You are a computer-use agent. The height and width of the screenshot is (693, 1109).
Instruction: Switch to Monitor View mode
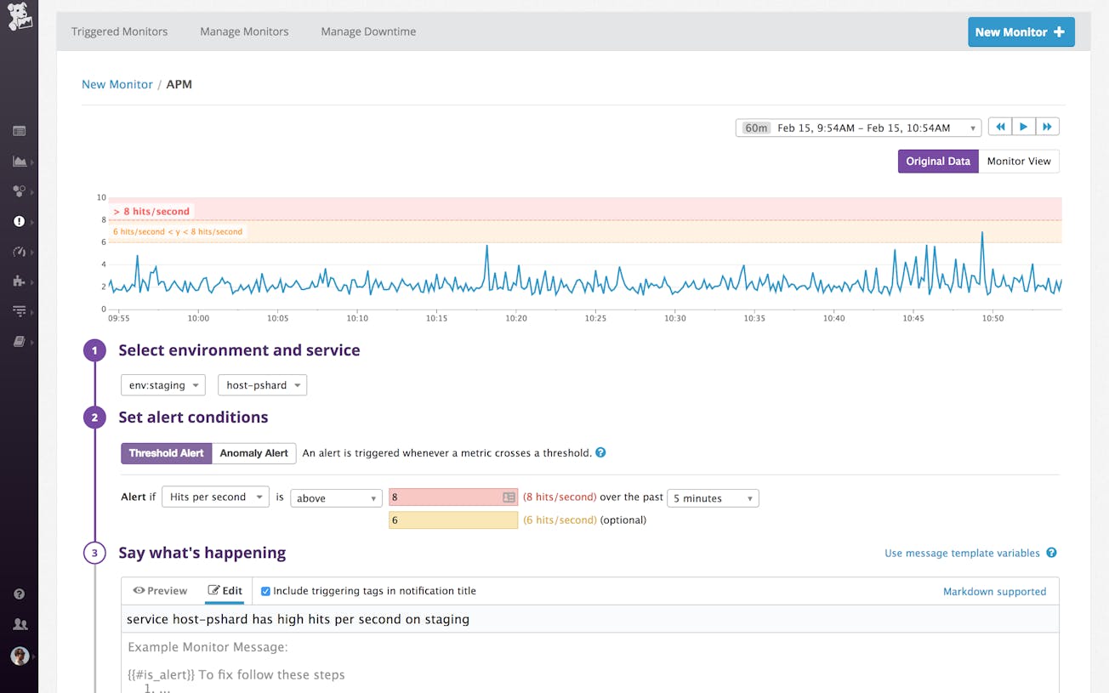[1019, 161]
